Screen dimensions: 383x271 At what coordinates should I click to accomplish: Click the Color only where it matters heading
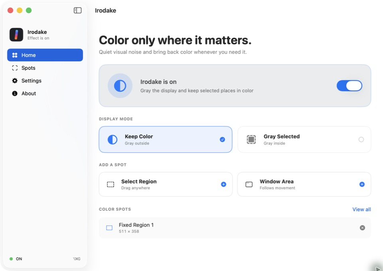tap(175, 40)
